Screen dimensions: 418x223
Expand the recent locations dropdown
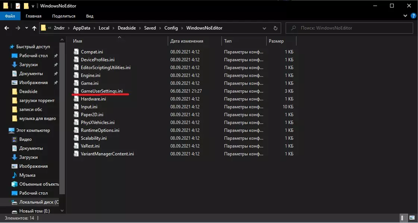26,28
